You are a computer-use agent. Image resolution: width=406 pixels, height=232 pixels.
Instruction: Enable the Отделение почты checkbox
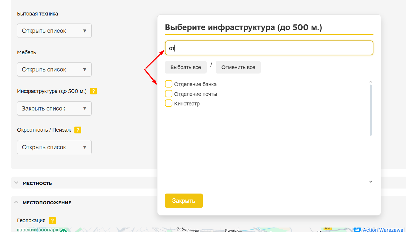tap(169, 94)
